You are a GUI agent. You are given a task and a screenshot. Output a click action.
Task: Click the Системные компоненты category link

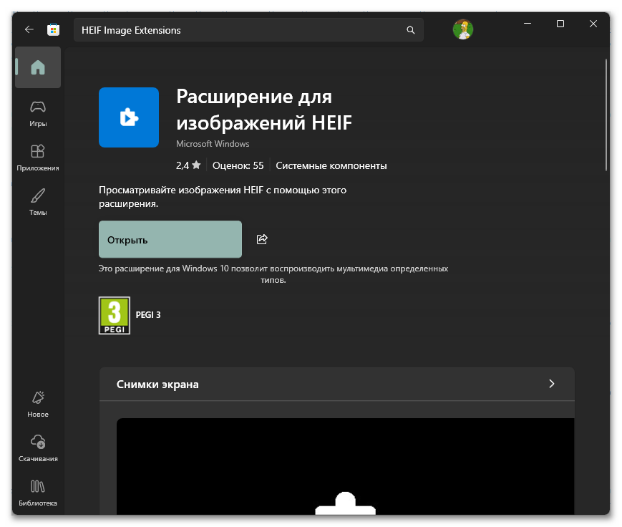click(x=331, y=165)
